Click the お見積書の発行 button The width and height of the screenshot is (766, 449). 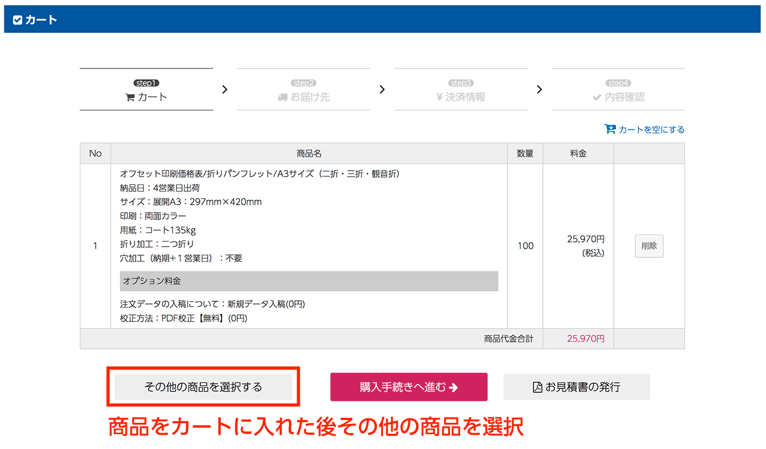(576, 387)
